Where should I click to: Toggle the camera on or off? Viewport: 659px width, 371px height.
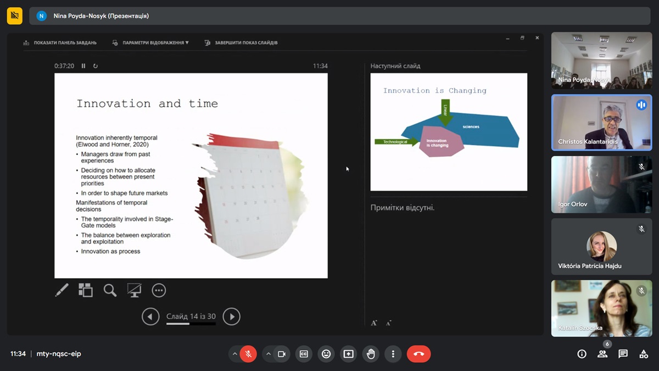[x=282, y=354]
